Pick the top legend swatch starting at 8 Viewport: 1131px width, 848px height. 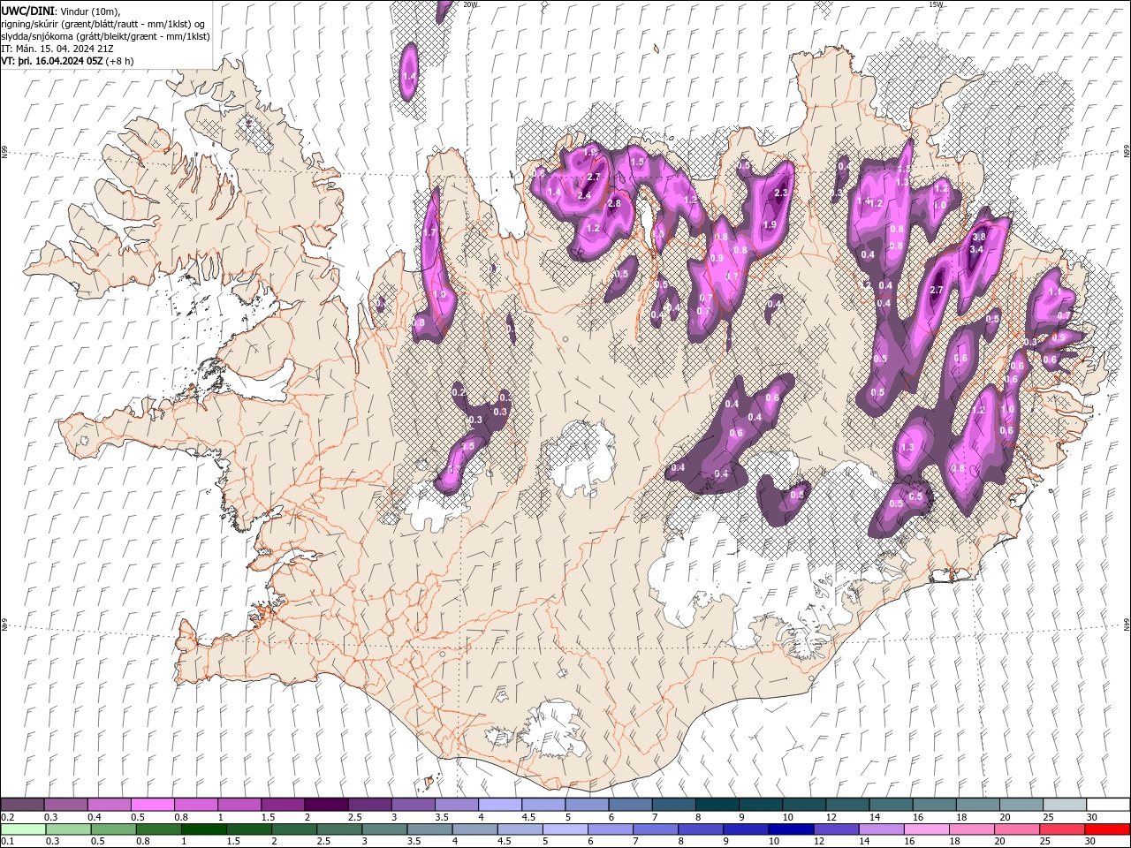[x=717, y=805]
